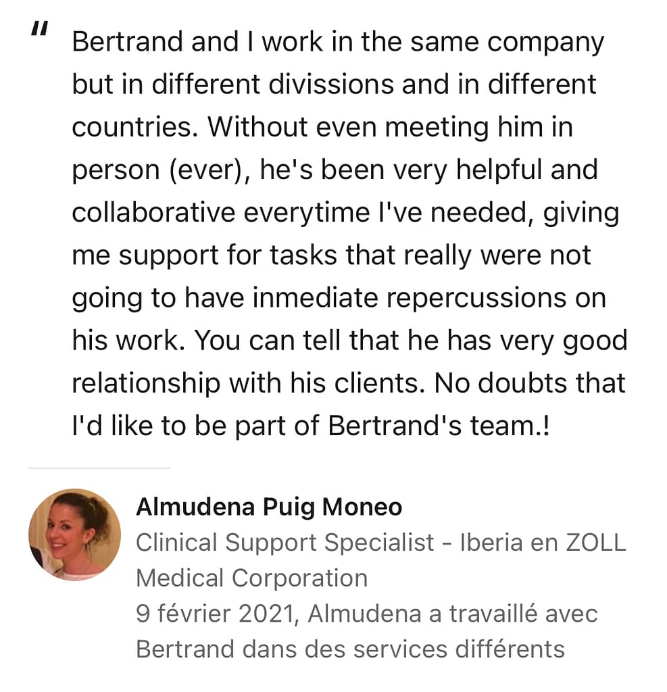Click the 'collaborative everytime I've needed' line
This screenshot has width=667, height=692.
pos(345,213)
